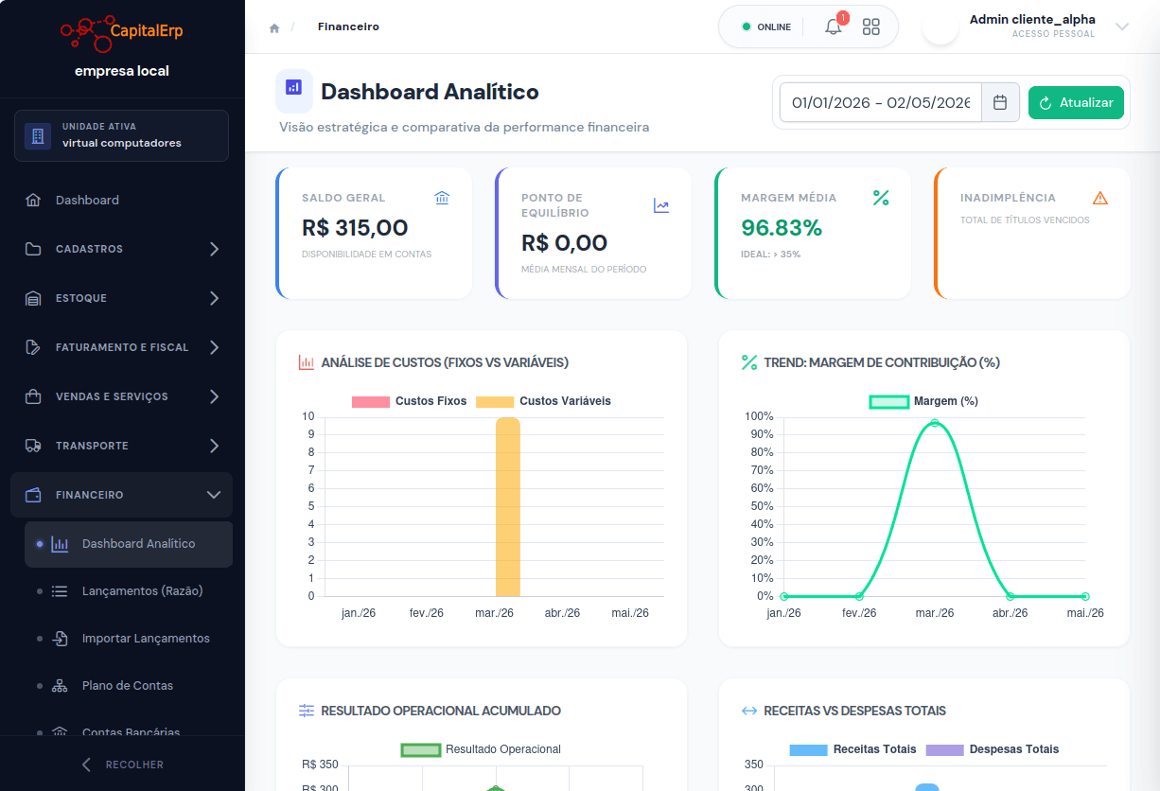This screenshot has width=1160, height=791.
Task: Click the Estoque warehouse icon
Action: (33, 298)
